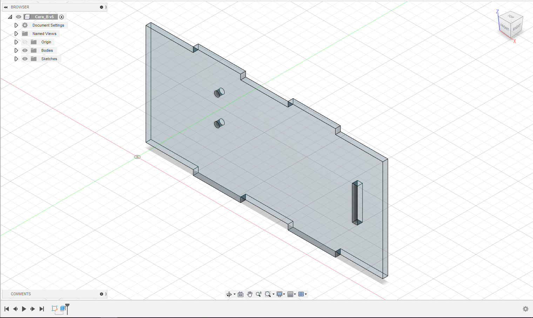Screen dimensions: 533x318
Task: Open the Orbit tool dropdown arrow
Action: point(235,294)
